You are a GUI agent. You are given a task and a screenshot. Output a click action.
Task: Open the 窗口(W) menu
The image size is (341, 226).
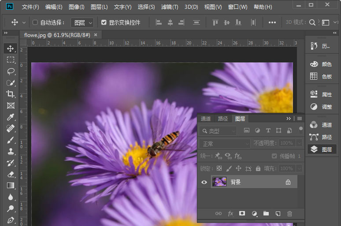[x=238, y=7]
